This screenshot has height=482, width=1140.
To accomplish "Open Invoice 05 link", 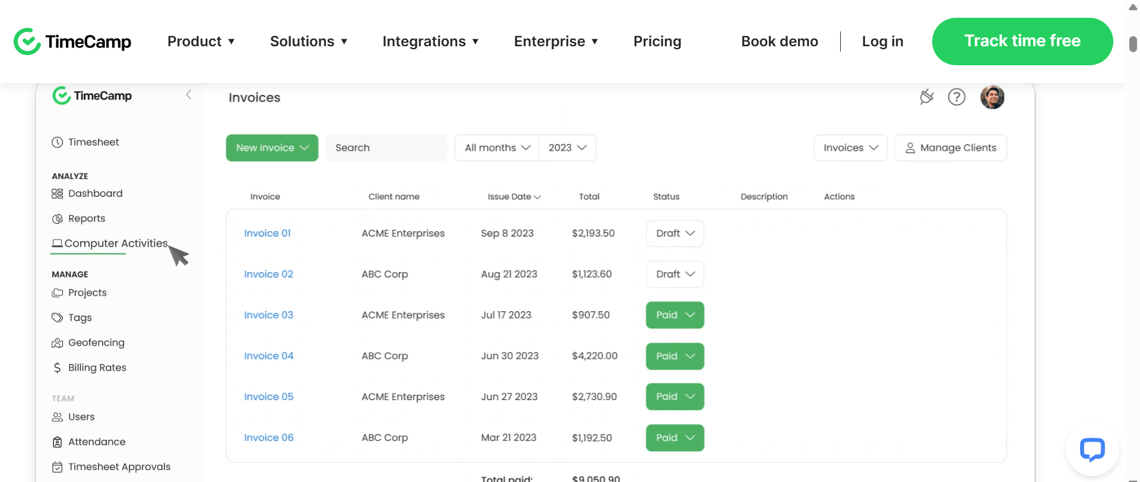I will tap(269, 397).
